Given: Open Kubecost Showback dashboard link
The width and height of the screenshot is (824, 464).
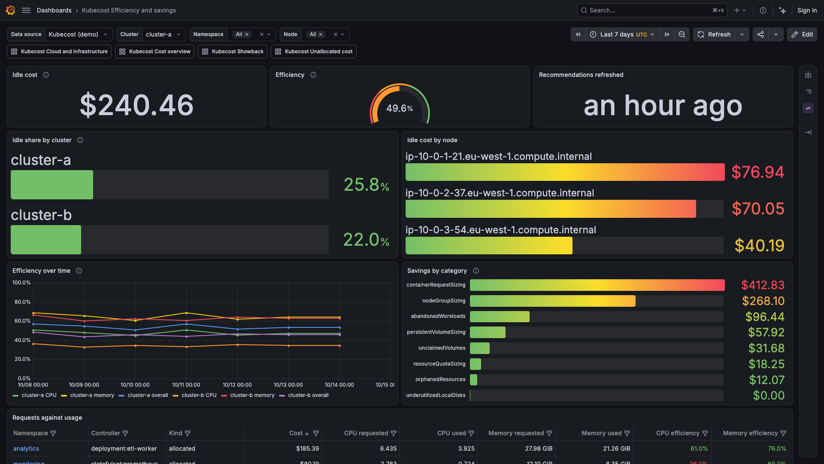Looking at the screenshot, I should tap(233, 52).
